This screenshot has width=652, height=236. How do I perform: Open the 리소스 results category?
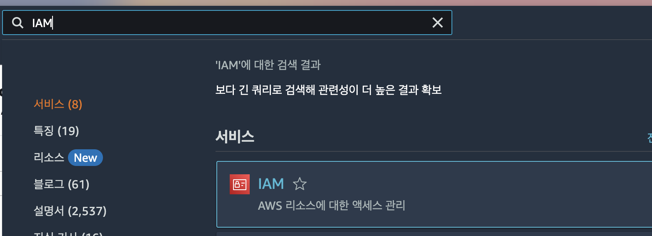49,158
